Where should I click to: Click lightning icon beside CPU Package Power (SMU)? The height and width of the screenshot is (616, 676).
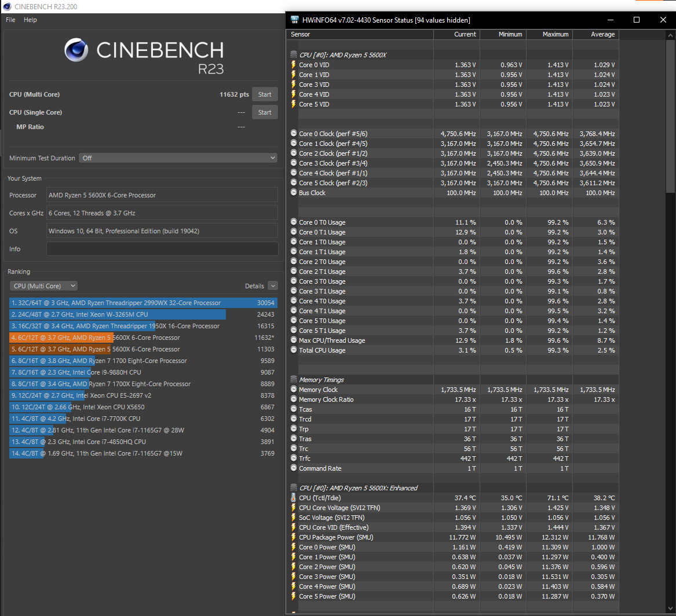(294, 537)
